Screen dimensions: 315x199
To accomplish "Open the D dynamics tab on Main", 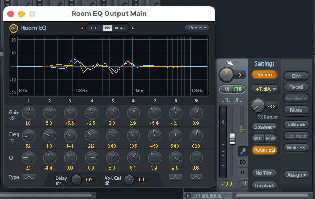I will coord(243,173).
